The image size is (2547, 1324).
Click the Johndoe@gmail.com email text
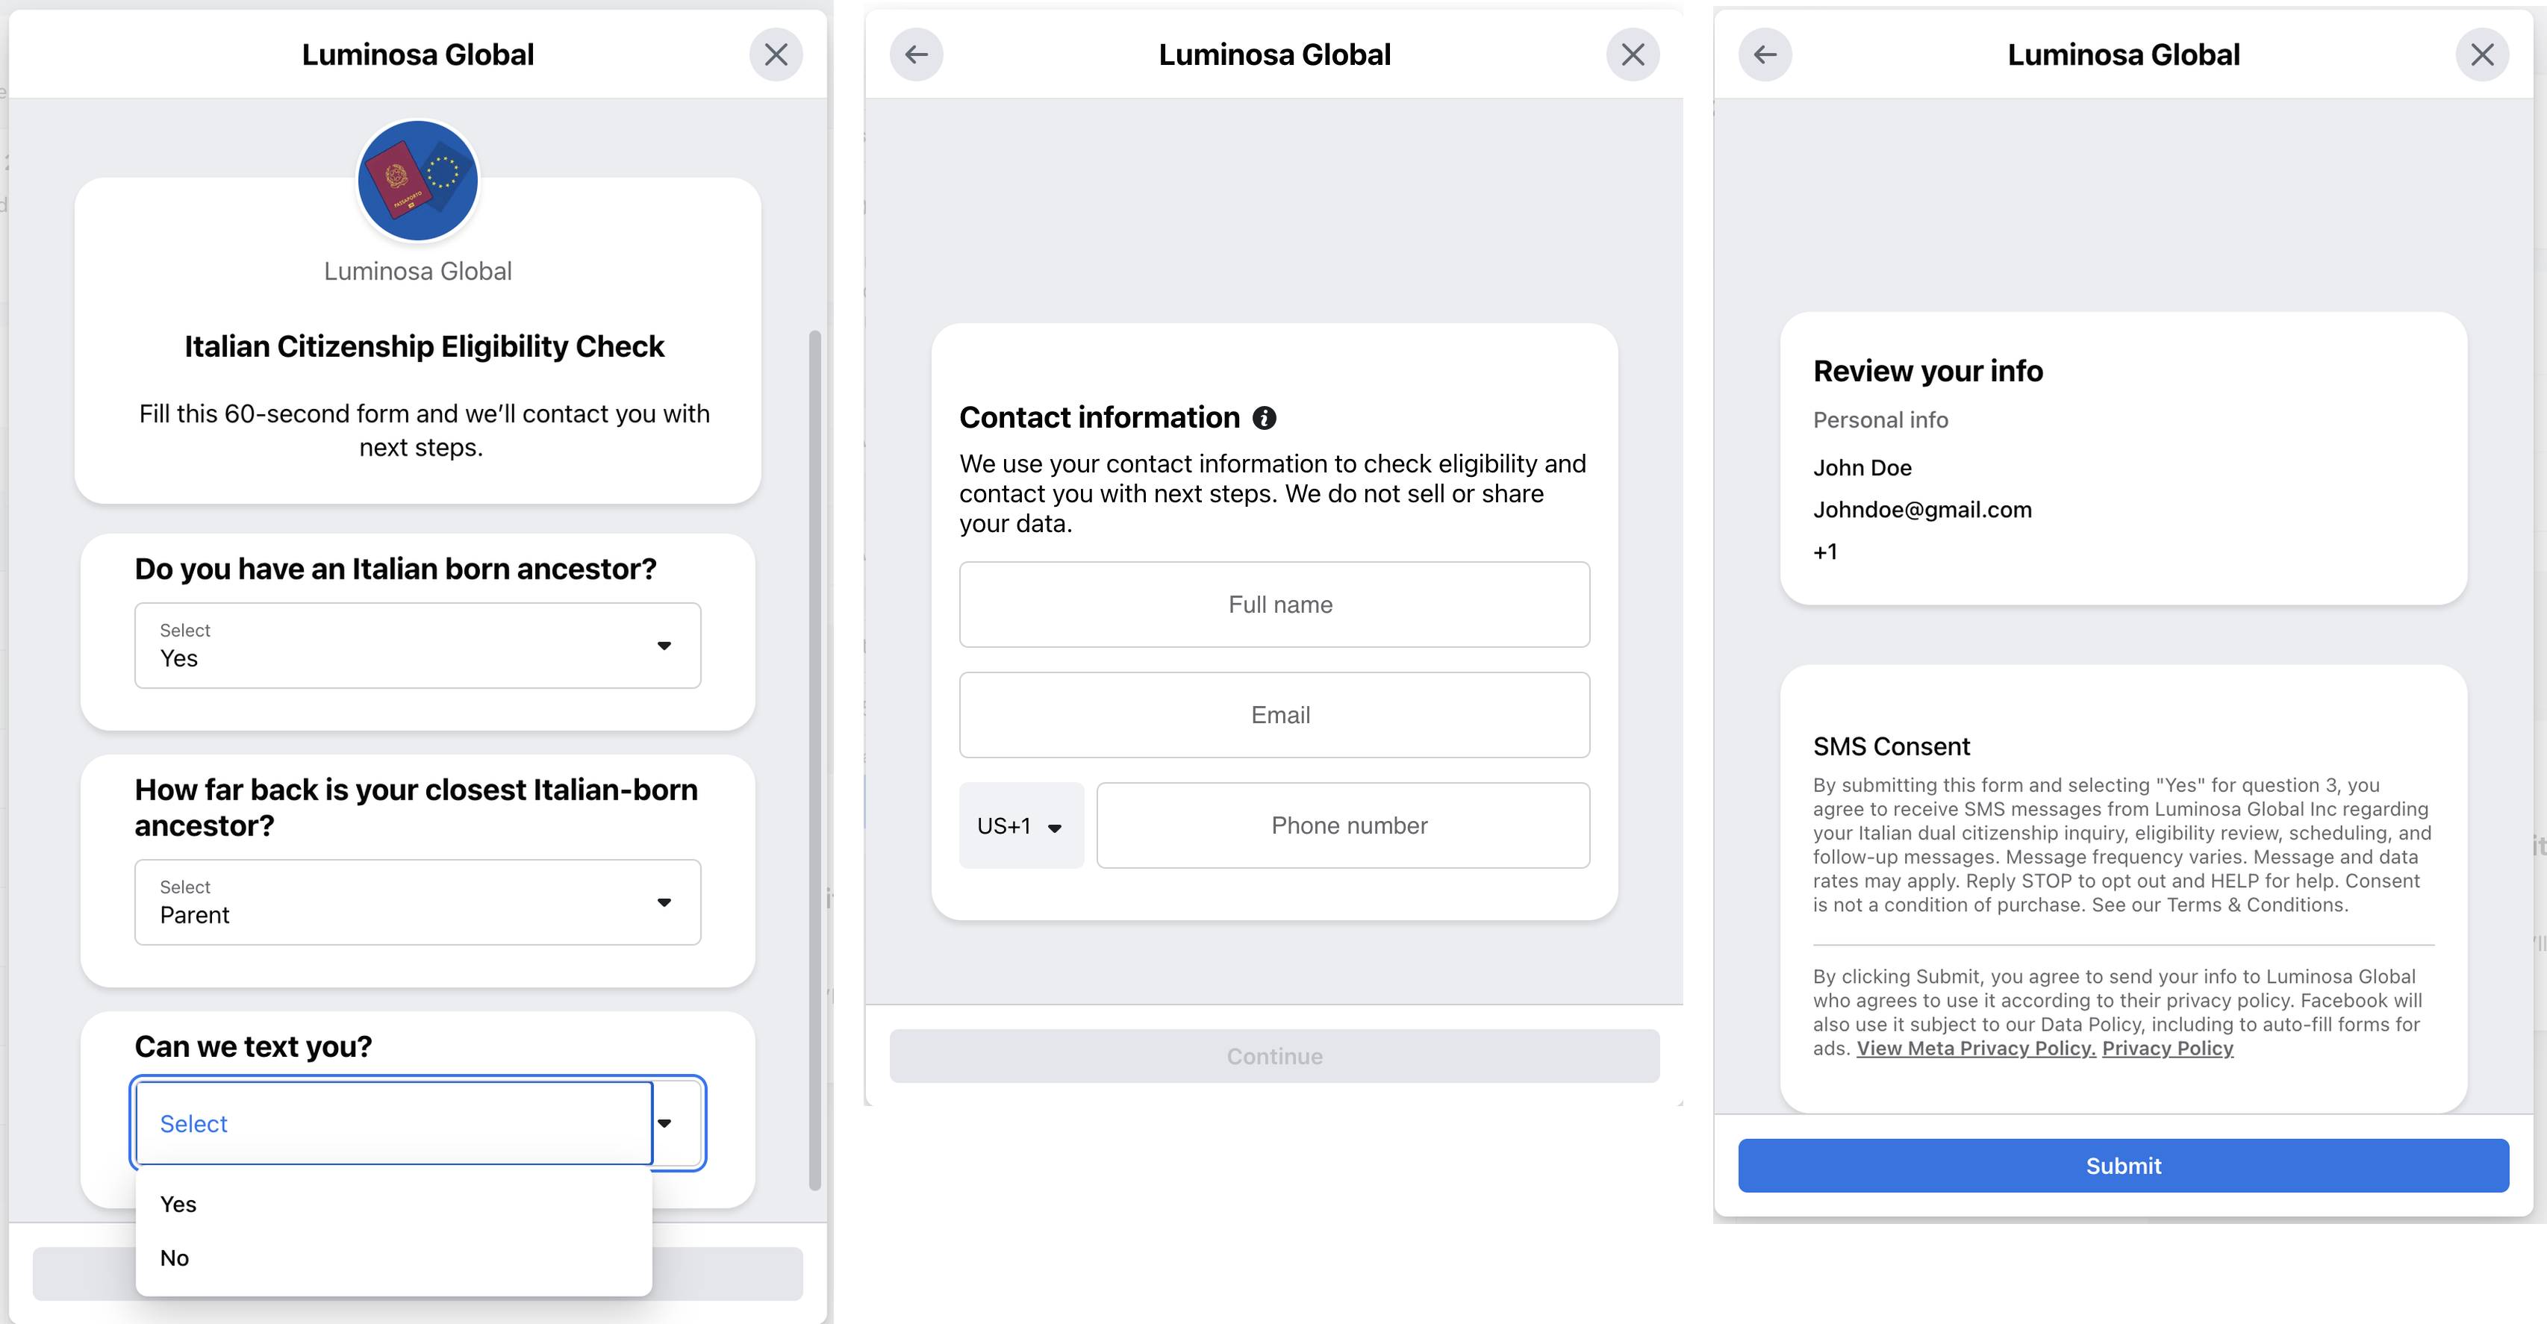pos(1922,509)
